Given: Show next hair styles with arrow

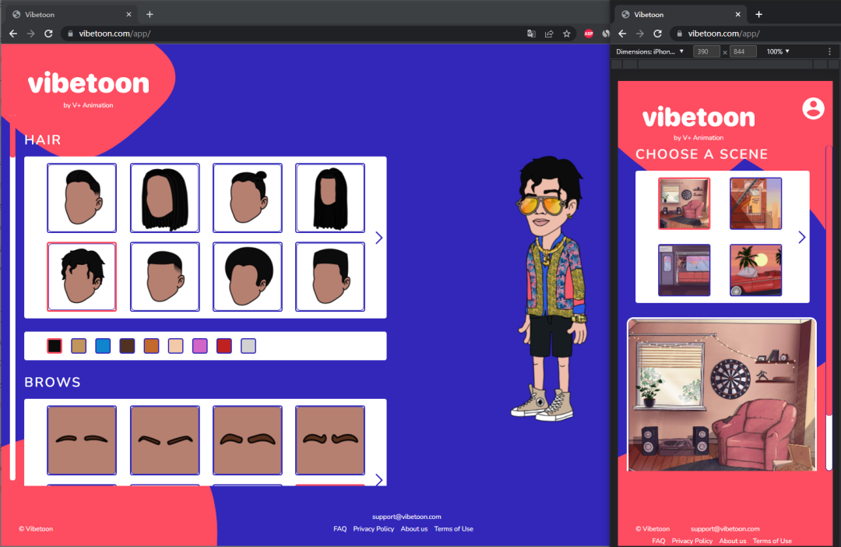Looking at the screenshot, I should coord(378,238).
